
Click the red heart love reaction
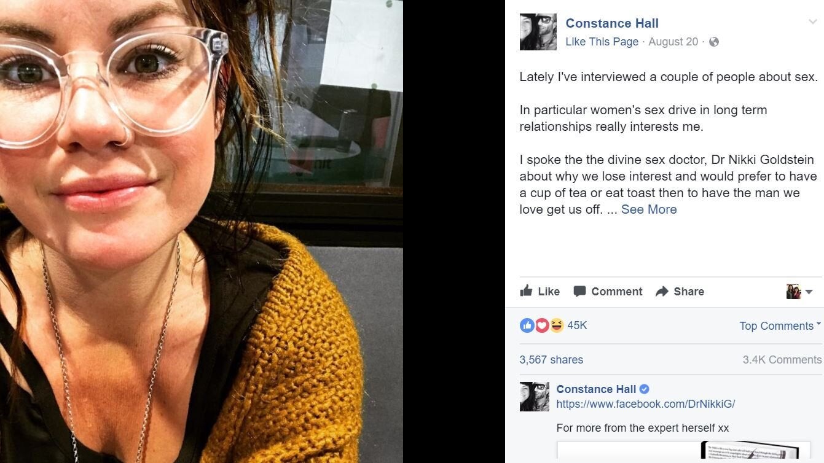click(x=542, y=325)
